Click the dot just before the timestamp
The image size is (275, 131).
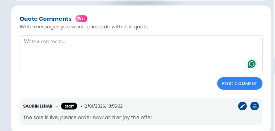point(81,106)
